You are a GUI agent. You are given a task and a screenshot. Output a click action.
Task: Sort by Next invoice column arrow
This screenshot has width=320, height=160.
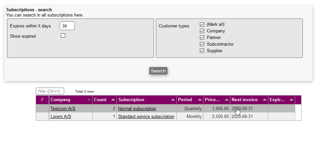click(264, 100)
